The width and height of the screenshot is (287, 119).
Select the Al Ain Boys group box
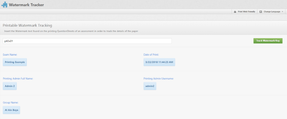click(12, 110)
